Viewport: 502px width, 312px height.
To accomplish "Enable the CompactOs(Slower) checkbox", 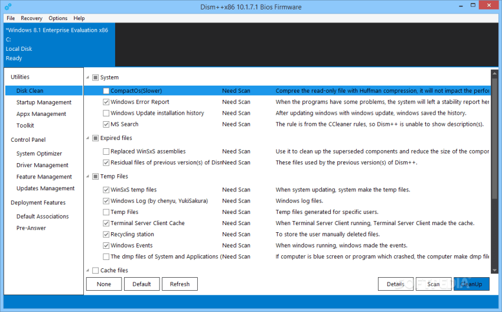I will (106, 91).
